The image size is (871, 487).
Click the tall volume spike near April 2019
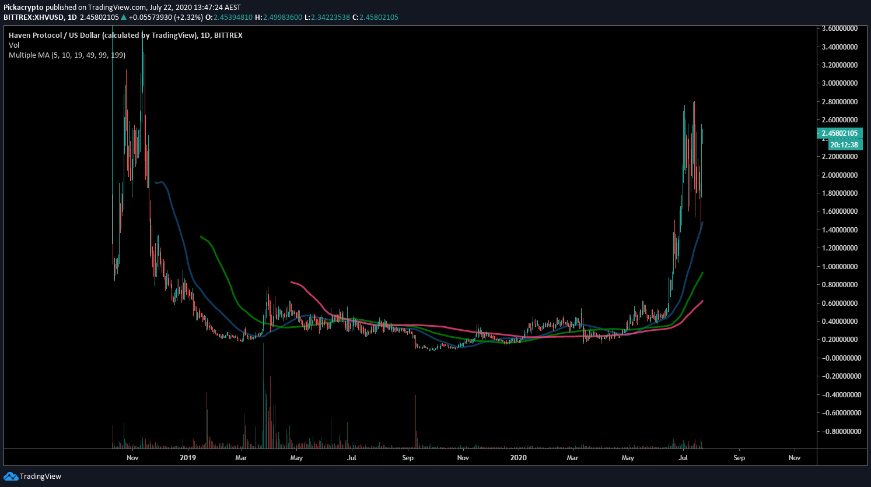pyautogui.click(x=263, y=396)
